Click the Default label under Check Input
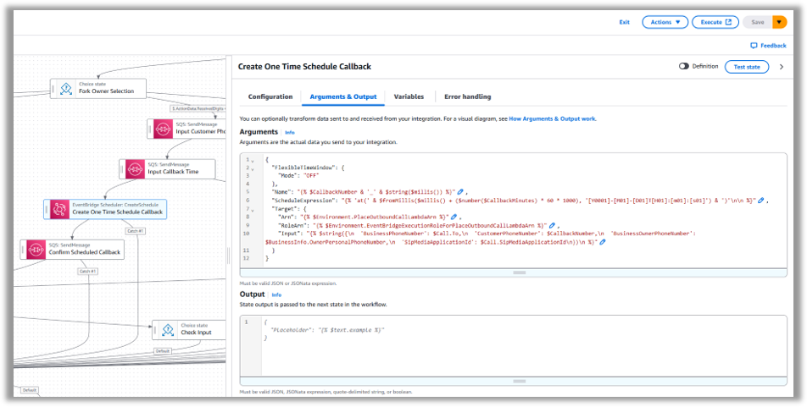 162,351
